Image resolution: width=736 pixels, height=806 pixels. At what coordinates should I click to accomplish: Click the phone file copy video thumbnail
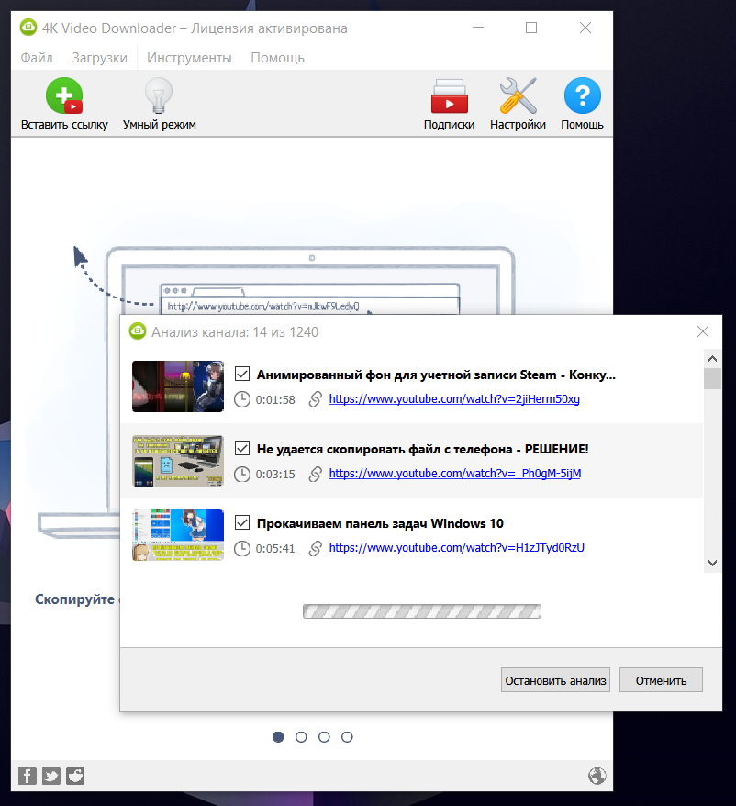[178, 461]
